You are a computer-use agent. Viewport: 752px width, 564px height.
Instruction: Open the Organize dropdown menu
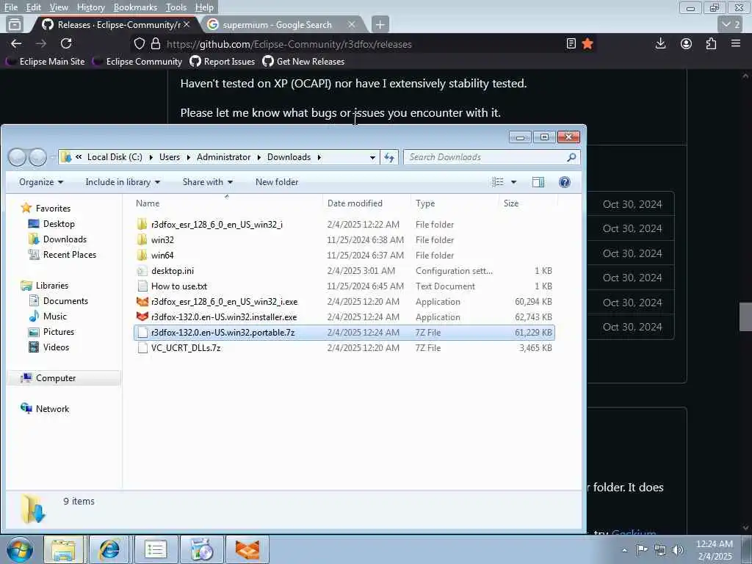[x=41, y=182]
